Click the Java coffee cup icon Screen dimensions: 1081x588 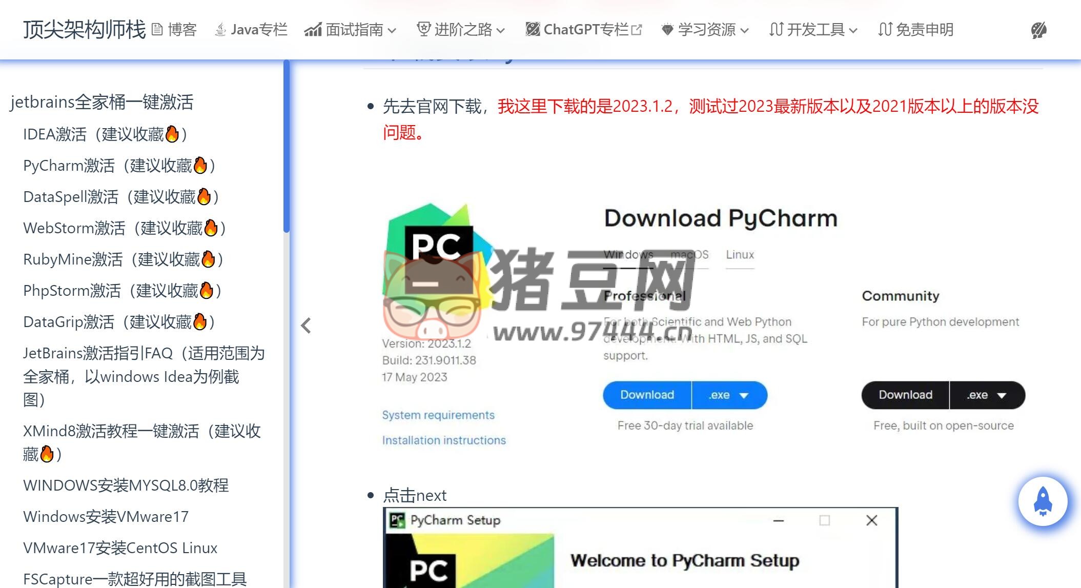220,30
